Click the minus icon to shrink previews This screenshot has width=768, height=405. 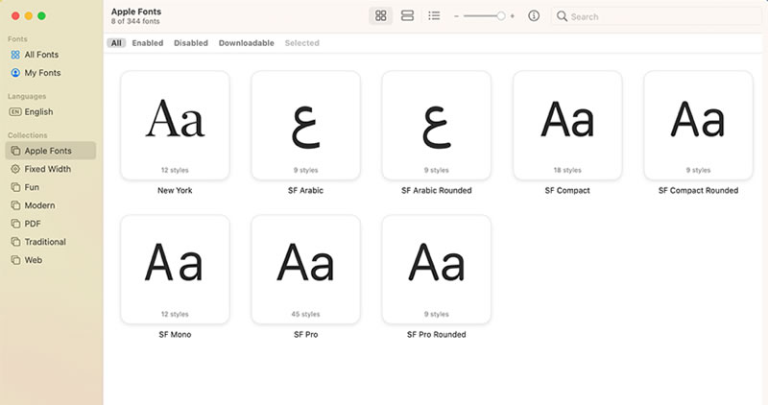click(x=456, y=16)
